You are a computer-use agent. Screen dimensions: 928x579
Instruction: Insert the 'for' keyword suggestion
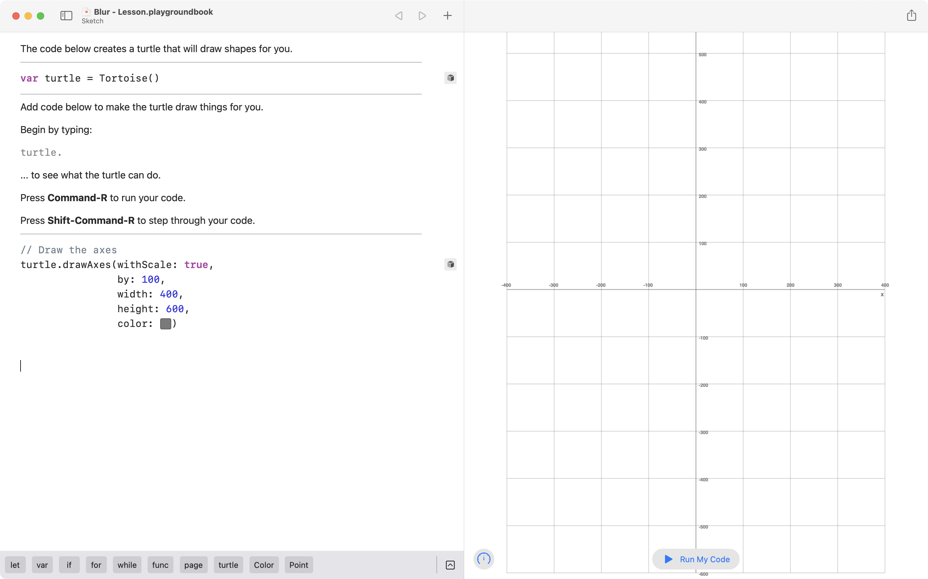pos(96,565)
